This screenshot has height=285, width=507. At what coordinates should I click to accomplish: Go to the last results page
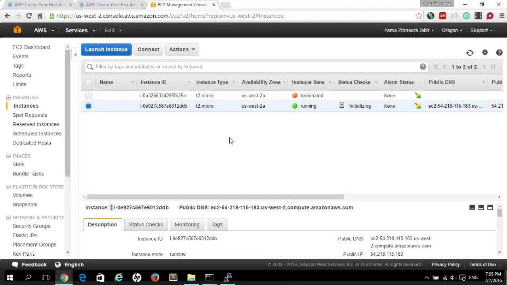coord(493,66)
